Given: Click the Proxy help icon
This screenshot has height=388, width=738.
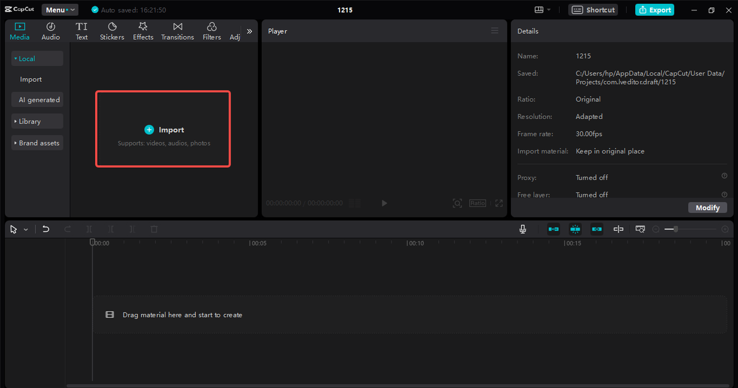Looking at the screenshot, I should tap(724, 176).
